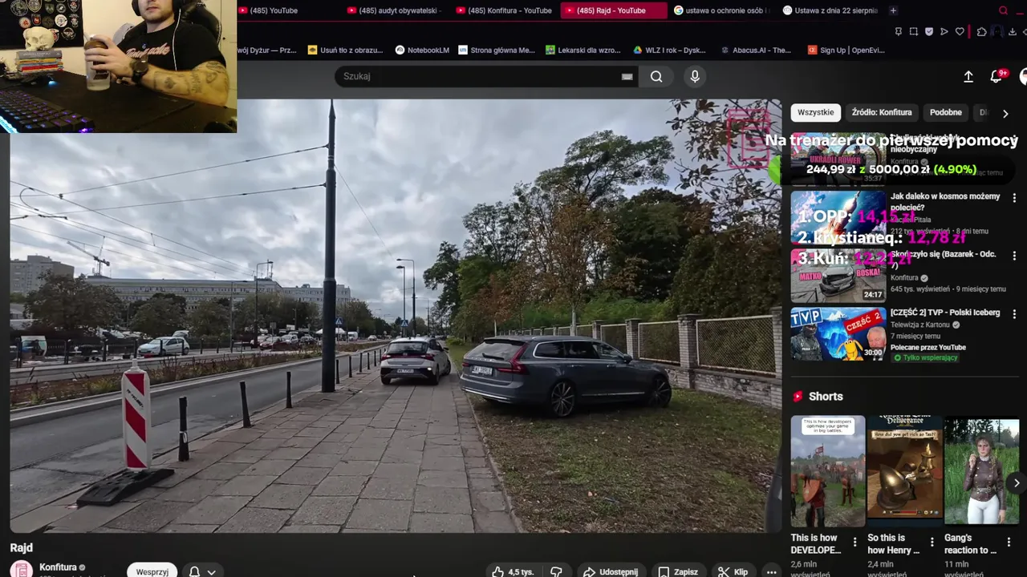Select 'Źródło: Konfitura' filter chip
The height and width of the screenshot is (577, 1027).
pyautogui.click(x=882, y=112)
